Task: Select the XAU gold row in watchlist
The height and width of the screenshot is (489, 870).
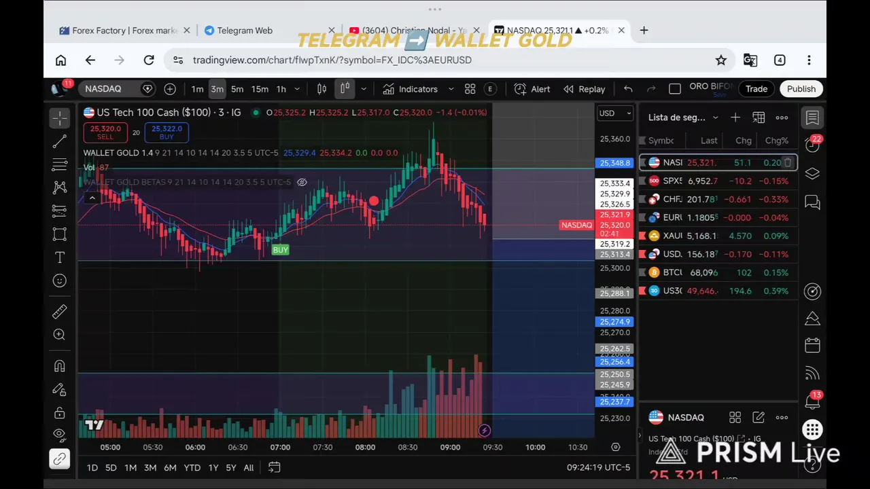Action: click(x=718, y=236)
